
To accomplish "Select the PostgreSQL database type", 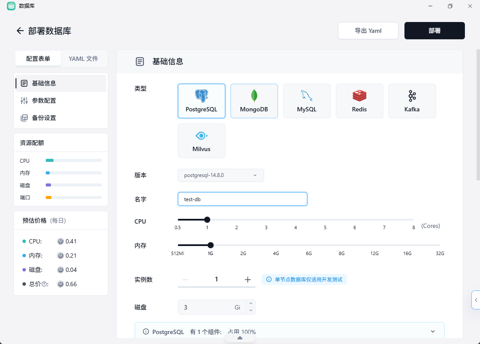I will coord(202,101).
